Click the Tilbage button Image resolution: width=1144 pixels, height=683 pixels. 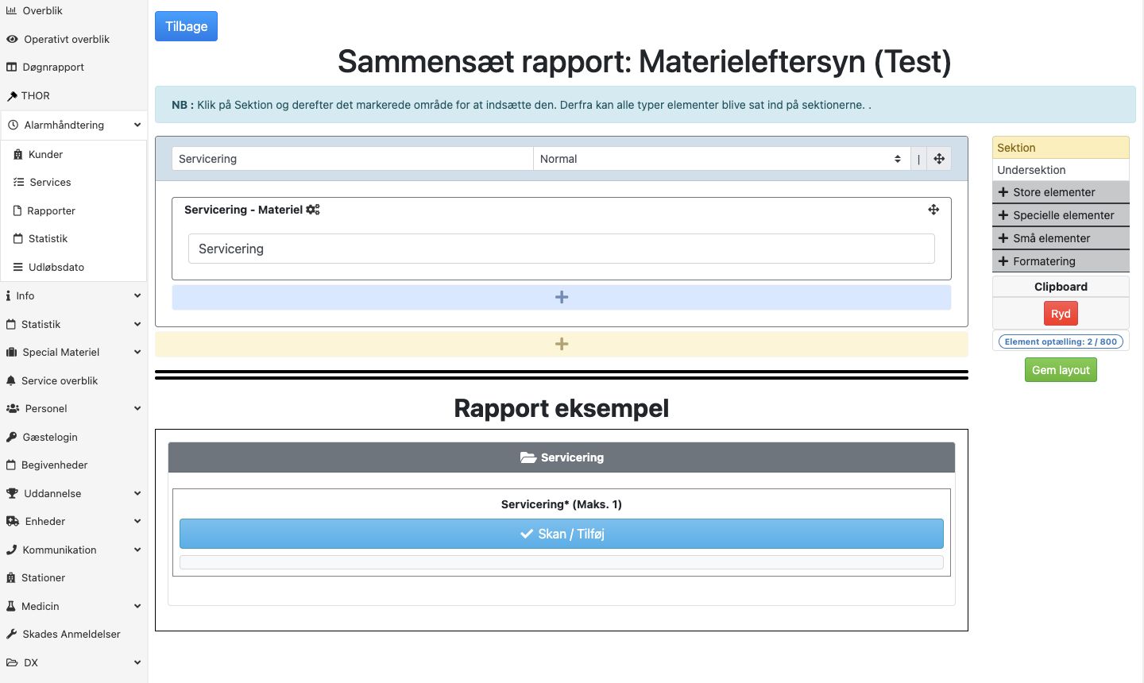coord(186,26)
